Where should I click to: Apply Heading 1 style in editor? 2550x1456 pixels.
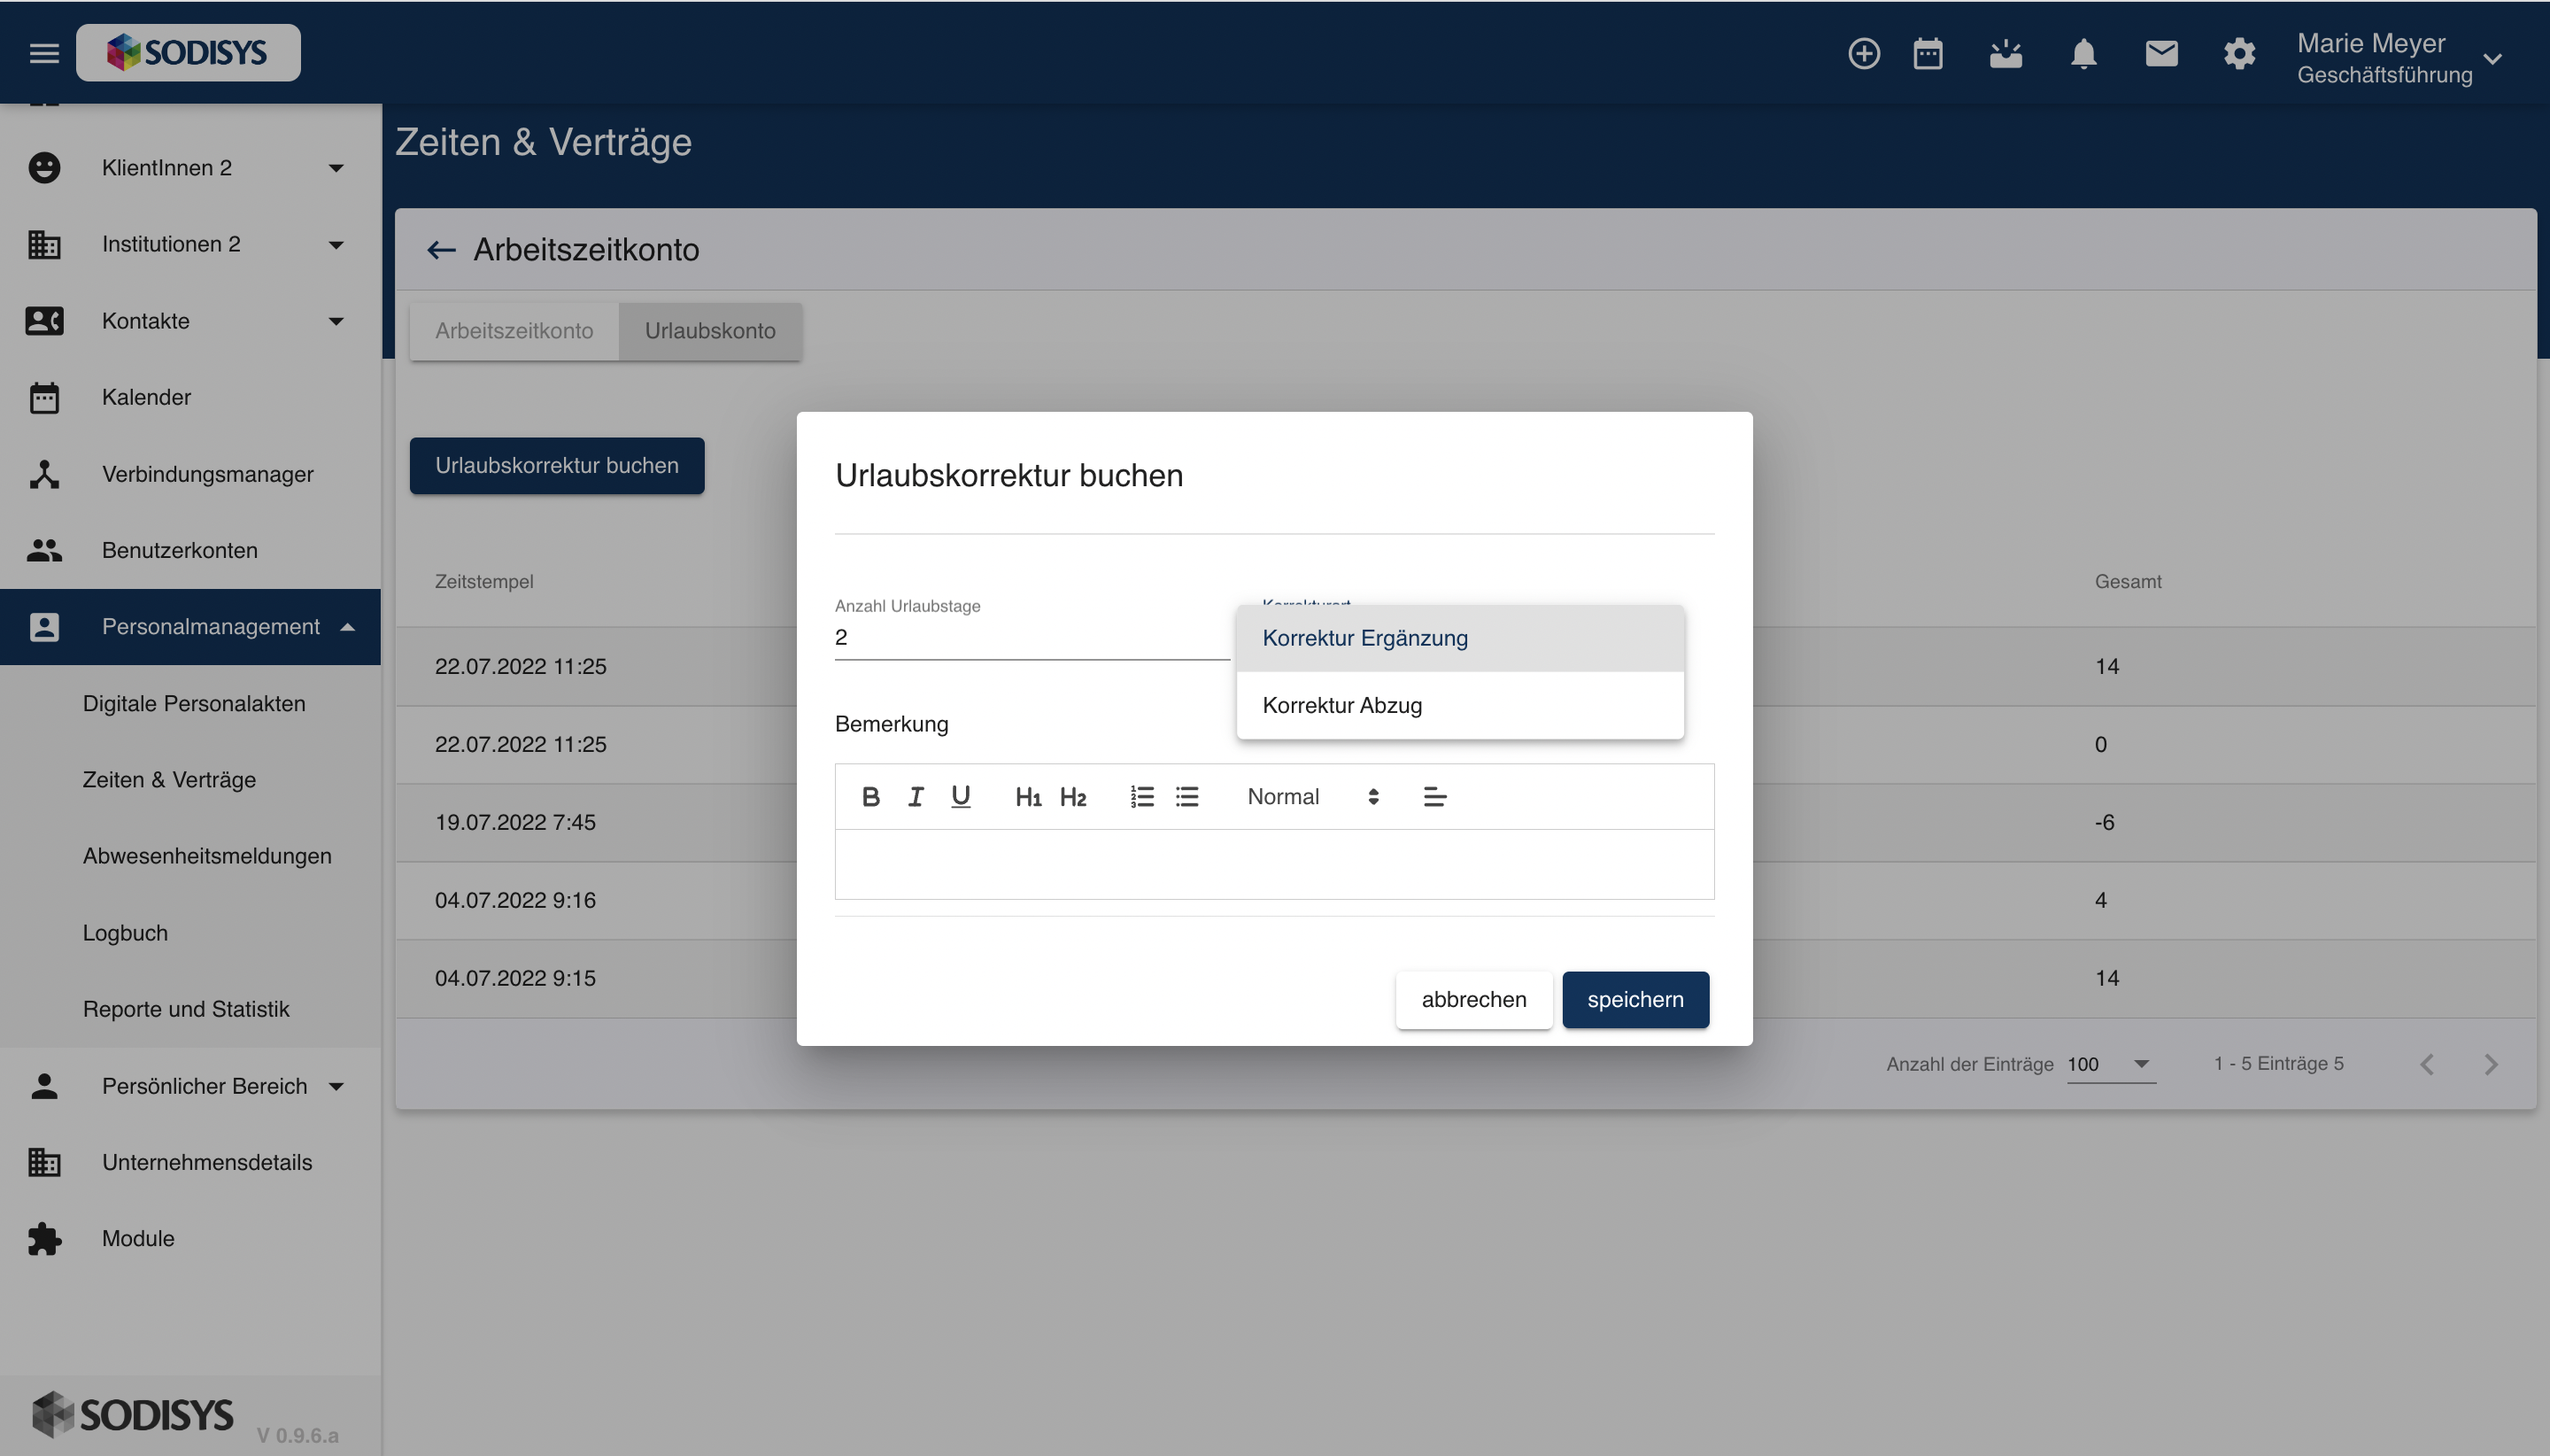coord(1028,797)
